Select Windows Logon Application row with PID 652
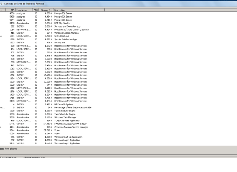This screenshot has width=237, height=172. (52, 140)
